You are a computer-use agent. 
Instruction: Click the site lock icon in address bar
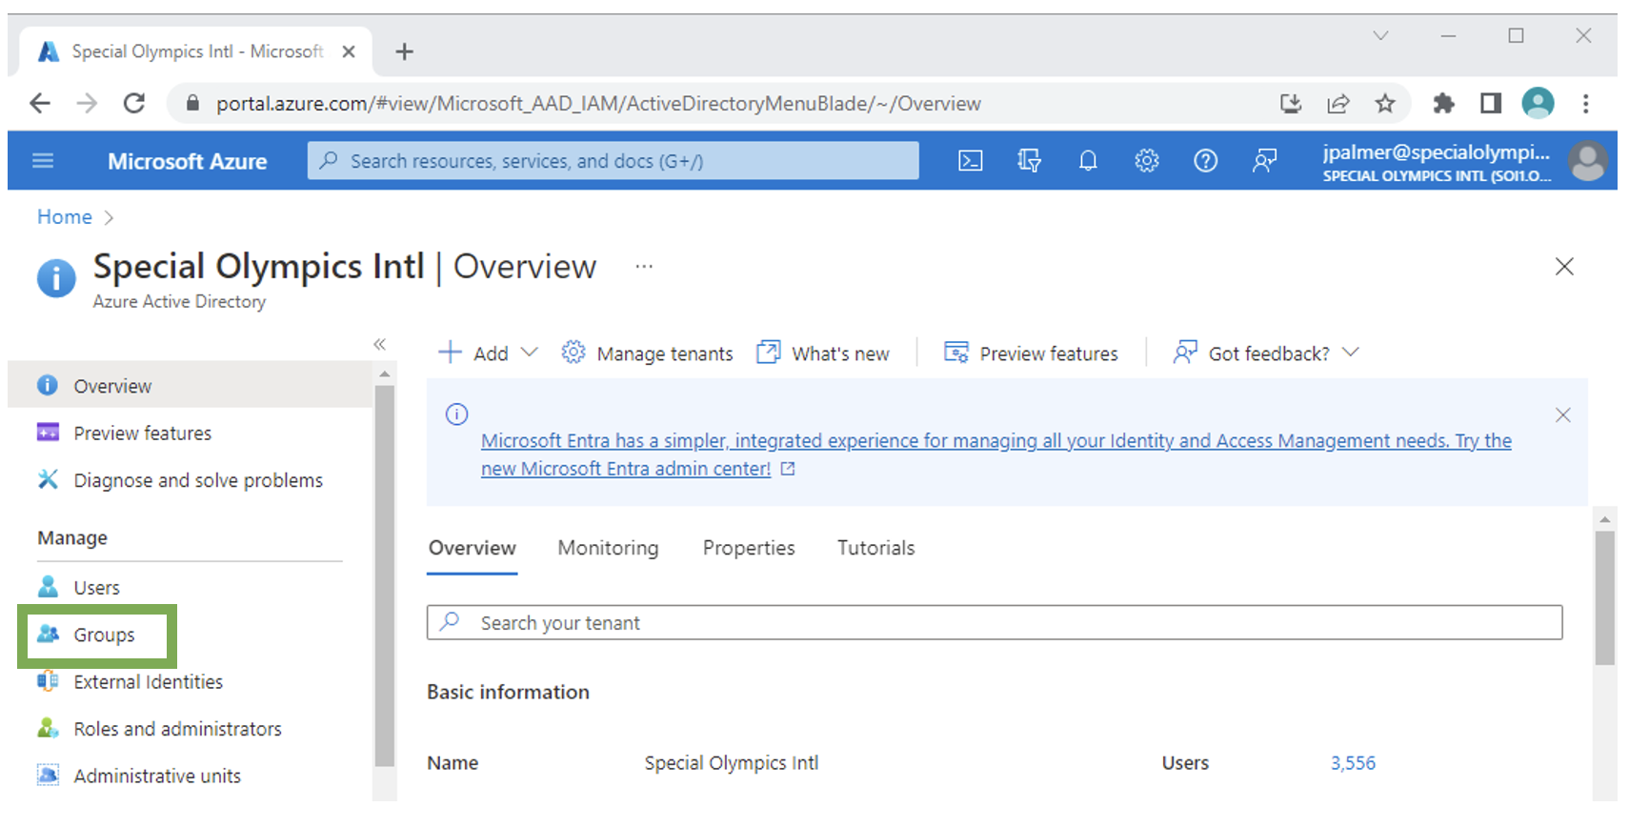coord(192,103)
